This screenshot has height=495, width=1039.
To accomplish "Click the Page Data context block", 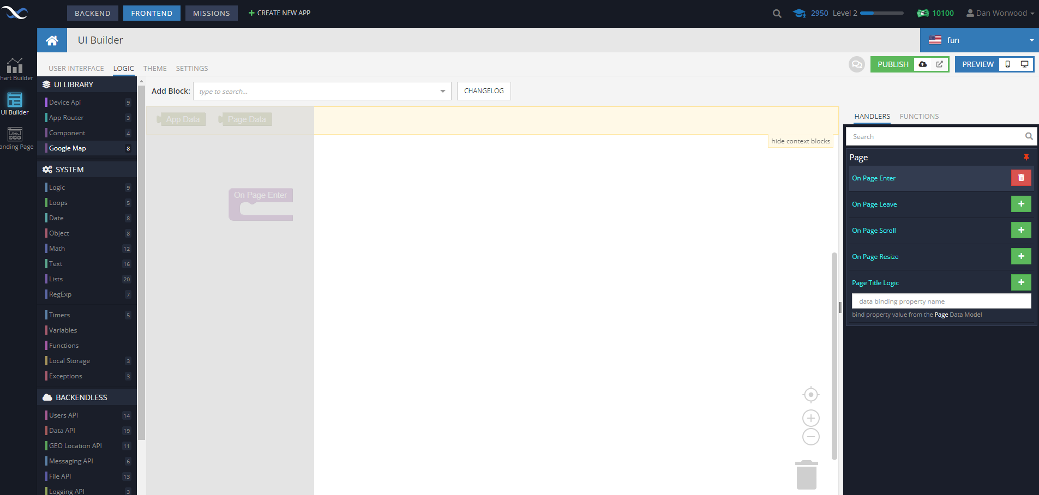I will pos(245,119).
